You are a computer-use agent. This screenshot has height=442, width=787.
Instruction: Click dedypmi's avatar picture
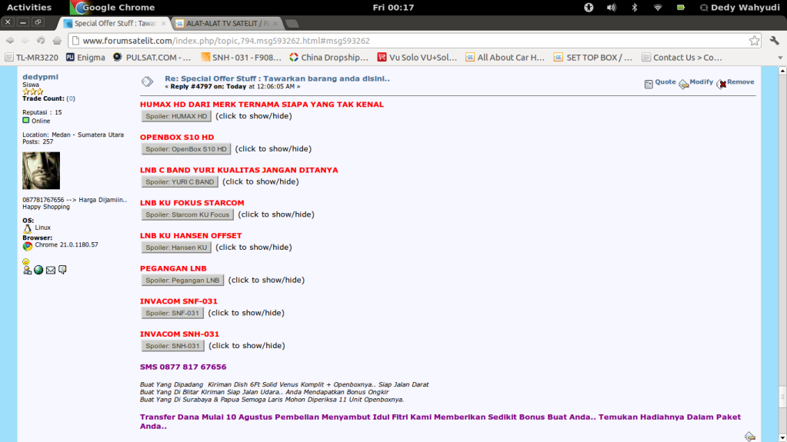pos(41,171)
